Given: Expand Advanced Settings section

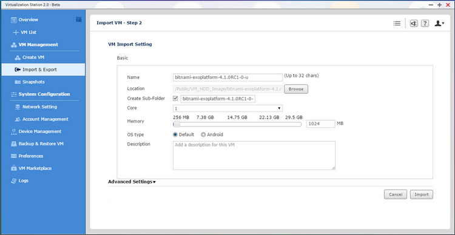Looking at the screenshot, I should pos(132,182).
